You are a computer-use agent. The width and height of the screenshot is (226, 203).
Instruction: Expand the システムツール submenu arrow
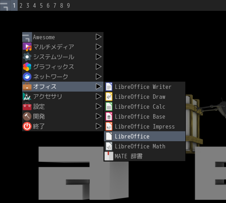(x=99, y=57)
